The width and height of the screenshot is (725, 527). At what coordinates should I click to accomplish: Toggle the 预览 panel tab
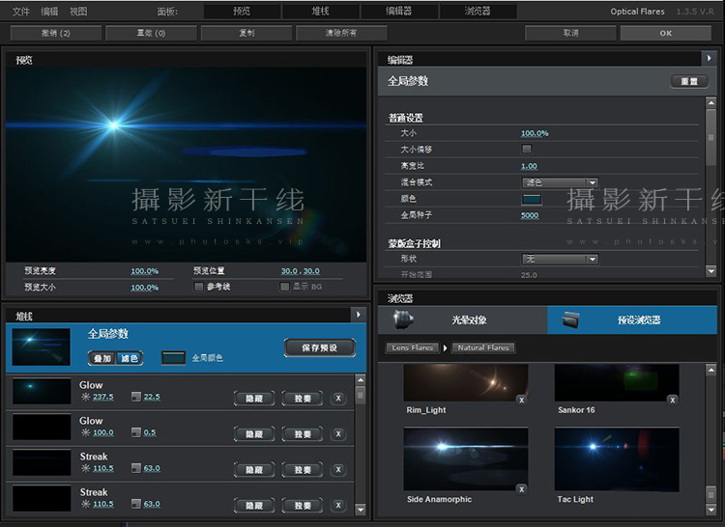click(242, 11)
